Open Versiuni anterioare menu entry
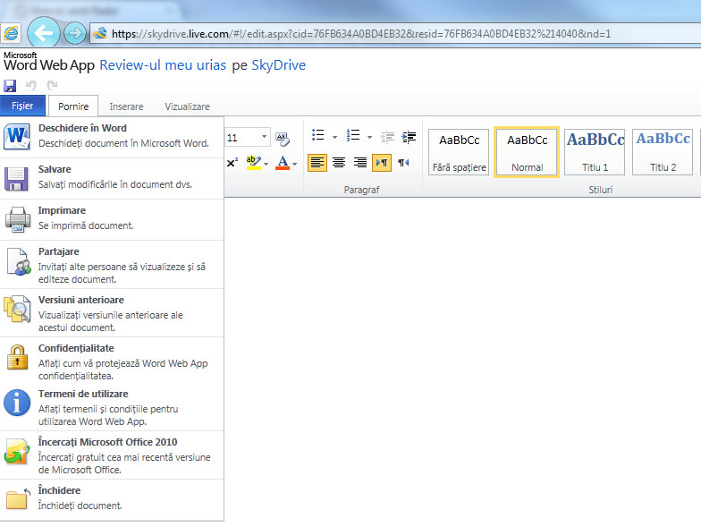Screen dimensions: 701x527 [112, 313]
